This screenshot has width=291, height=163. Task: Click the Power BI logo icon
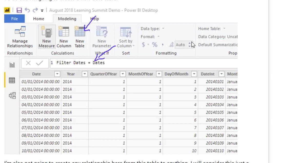click(7, 10)
